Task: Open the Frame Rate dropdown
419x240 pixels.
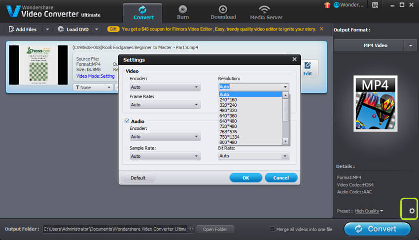Action: tap(165, 105)
